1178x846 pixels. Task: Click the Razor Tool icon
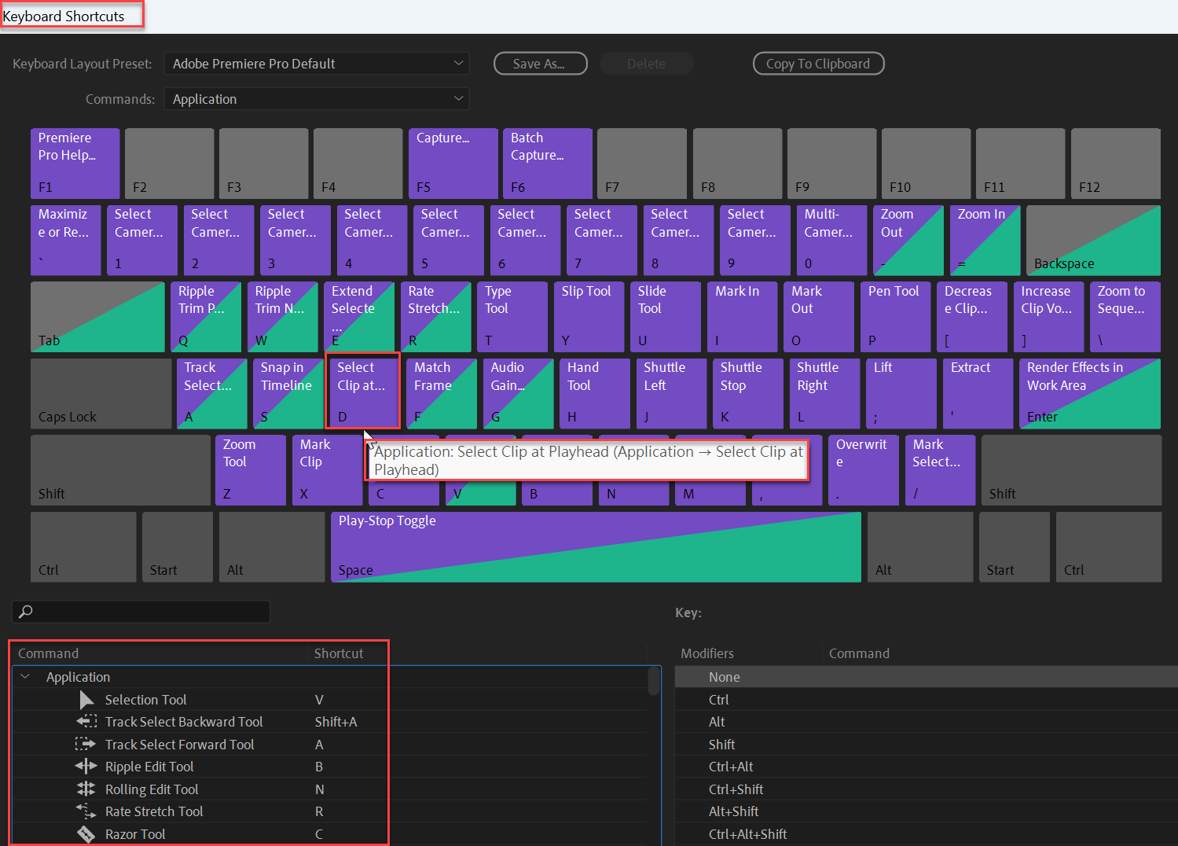(x=86, y=833)
